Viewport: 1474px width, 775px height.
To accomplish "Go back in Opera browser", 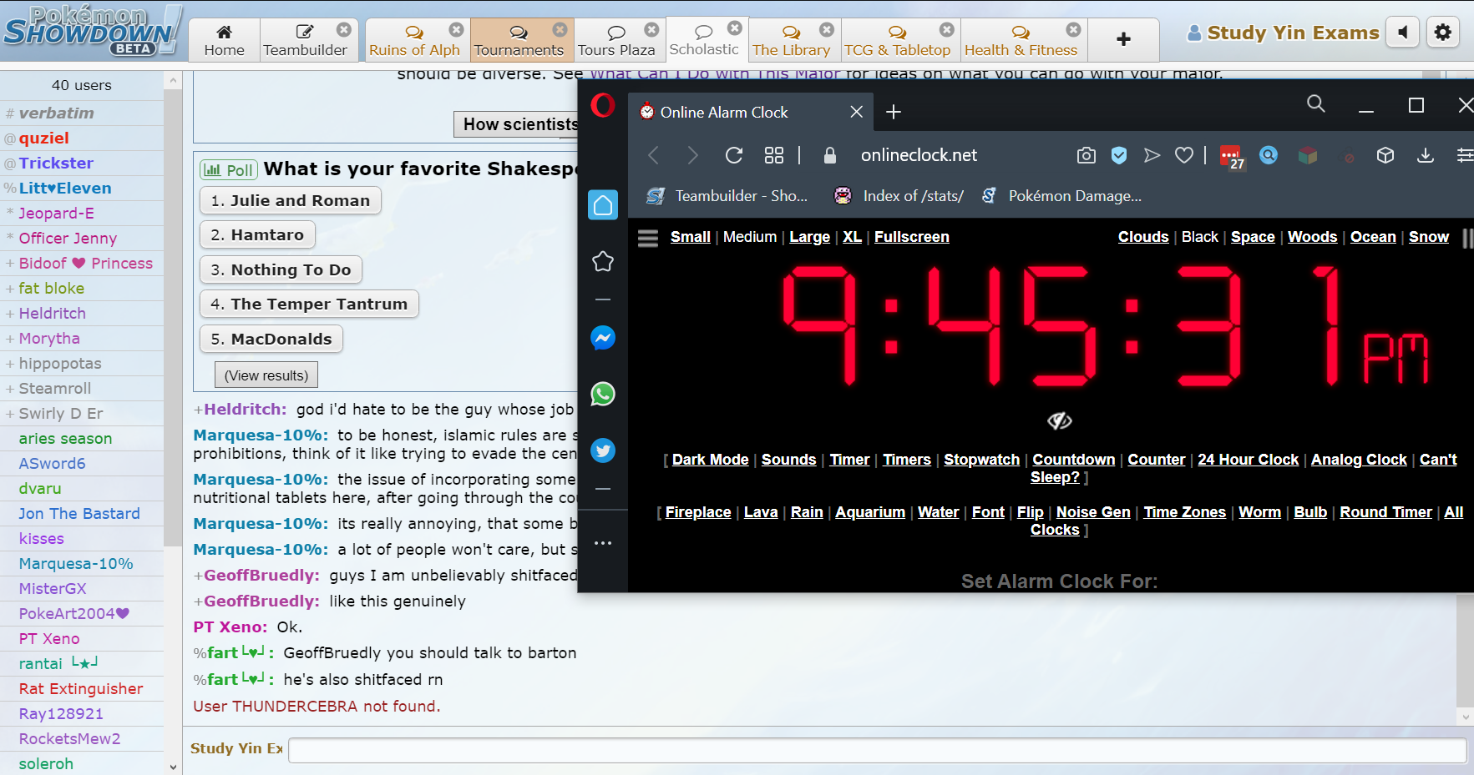I will [654, 155].
